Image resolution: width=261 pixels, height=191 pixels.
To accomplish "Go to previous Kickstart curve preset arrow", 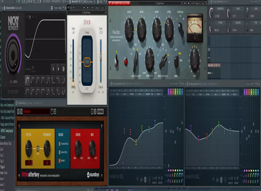I will coord(53,69).
